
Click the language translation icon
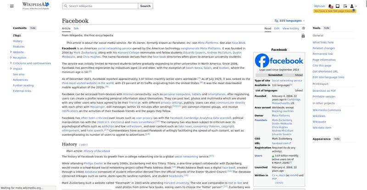pos(276,21)
